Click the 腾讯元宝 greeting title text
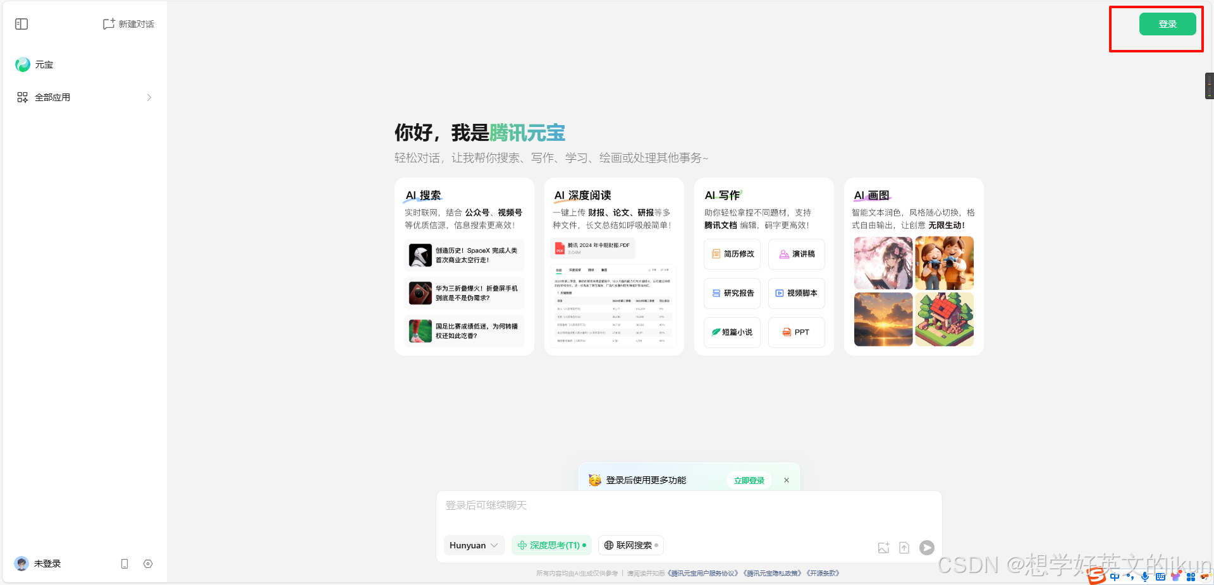The height and width of the screenshot is (585, 1214). click(x=527, y=133)
